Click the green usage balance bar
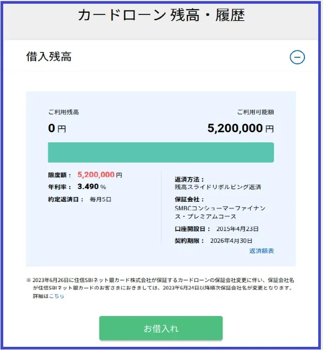Screen dimensions: 323x350 point(161,152)
